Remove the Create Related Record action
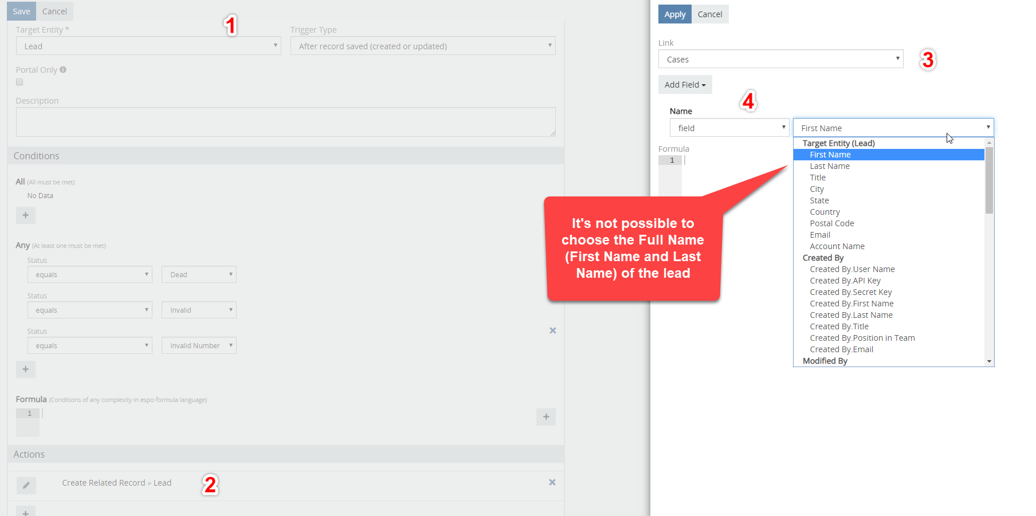 552,482
